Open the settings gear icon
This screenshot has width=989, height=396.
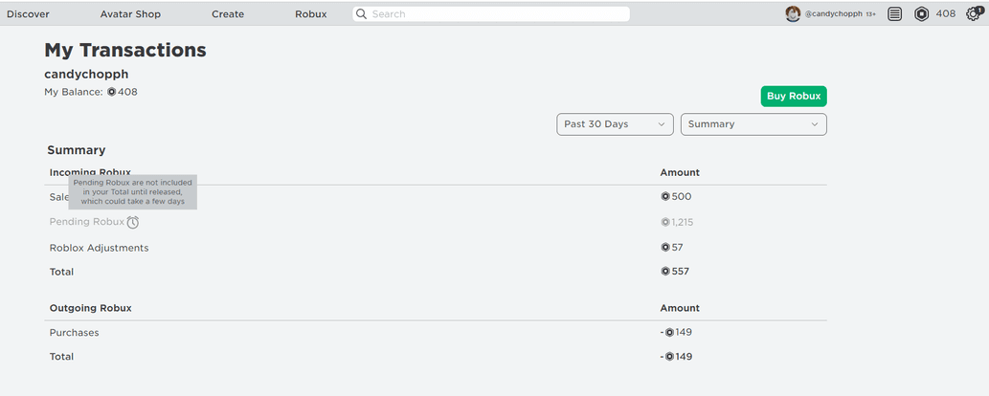click(x=973, y=14)
